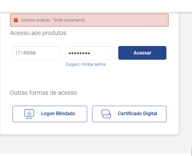Click the padlock monitor icon for Logon Blindado
The height and width of the screenshot is (156, 192).
click(x=29, y=114)
